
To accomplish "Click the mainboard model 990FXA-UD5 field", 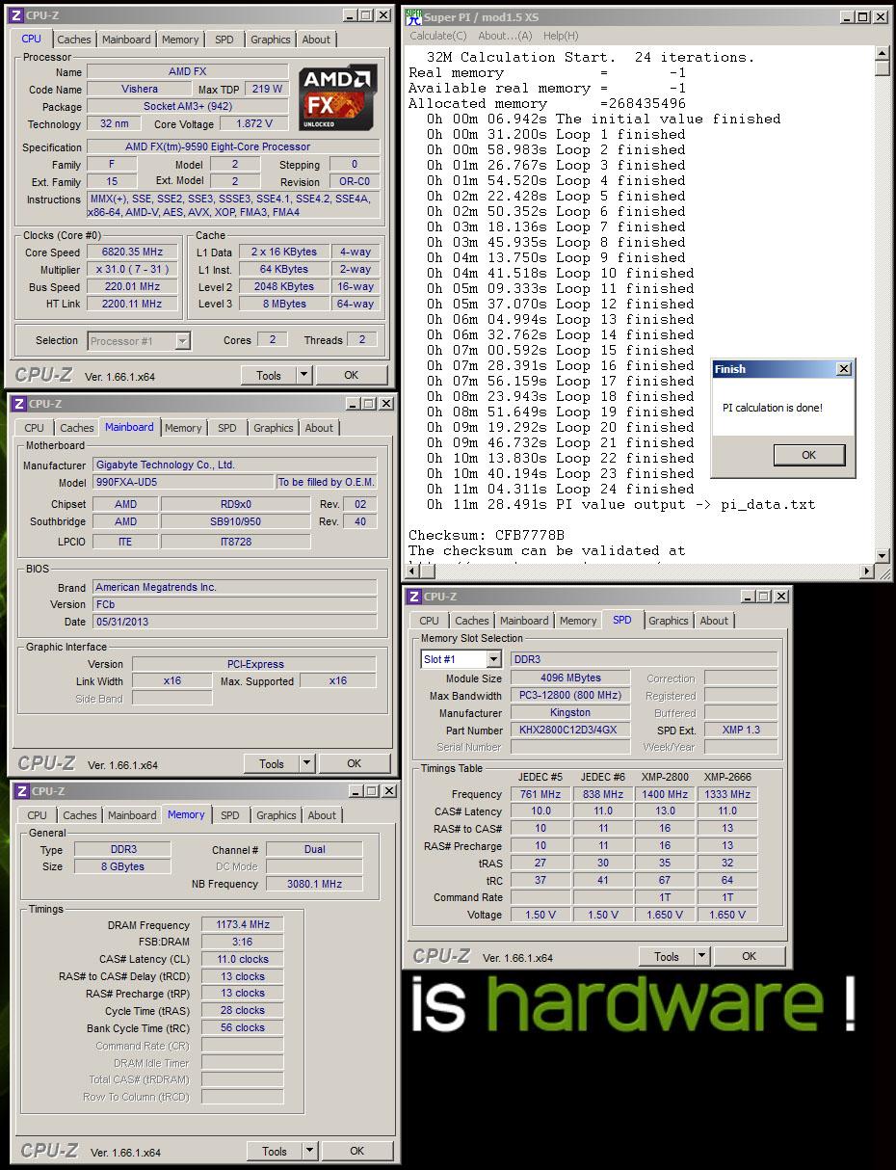I will click(183, 482).
